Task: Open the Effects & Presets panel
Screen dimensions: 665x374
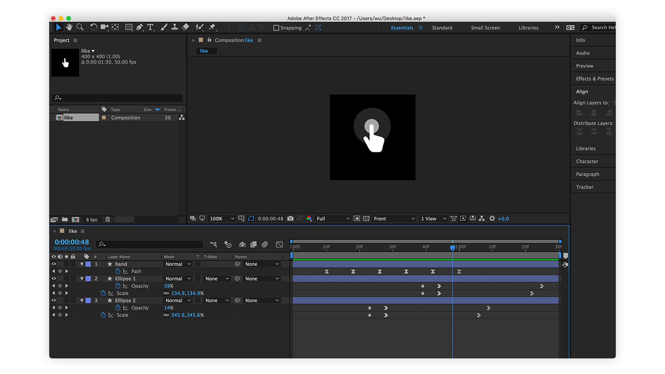Action: [x=595, y=79]
